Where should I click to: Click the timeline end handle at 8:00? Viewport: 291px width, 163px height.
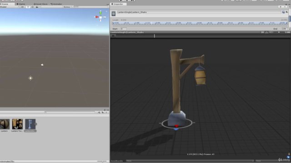pos(286,23)
